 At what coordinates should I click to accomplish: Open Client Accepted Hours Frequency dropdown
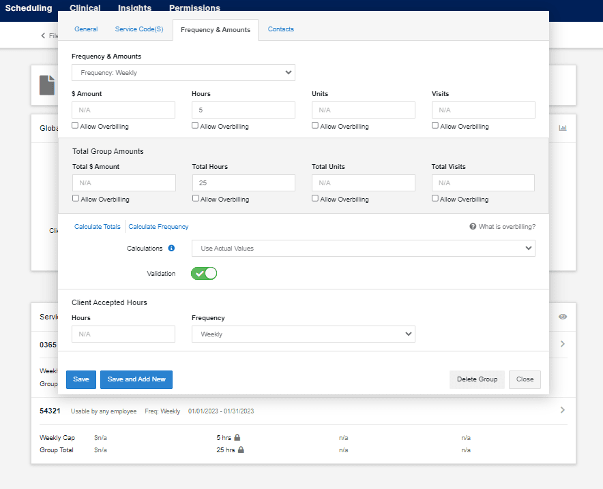pyautogui.click(x=304, y=334)
